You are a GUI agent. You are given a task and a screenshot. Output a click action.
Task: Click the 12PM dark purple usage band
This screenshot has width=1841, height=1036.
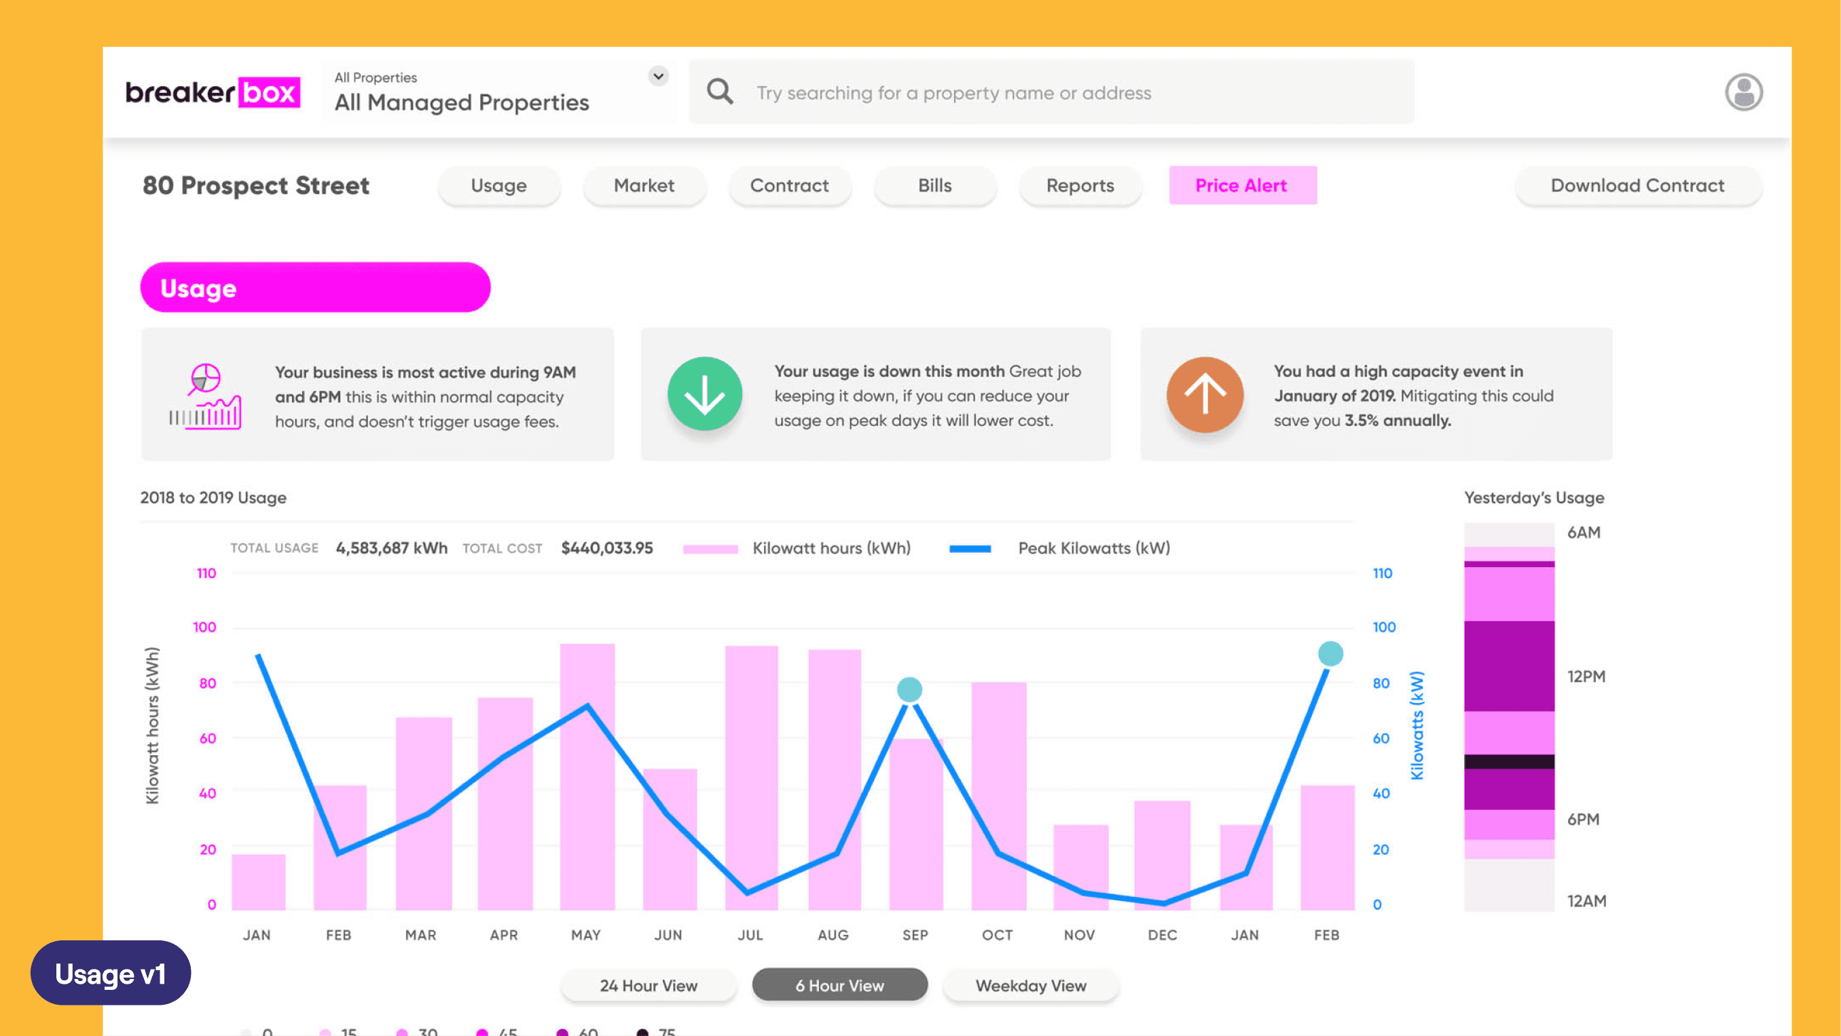point(1509,666)
